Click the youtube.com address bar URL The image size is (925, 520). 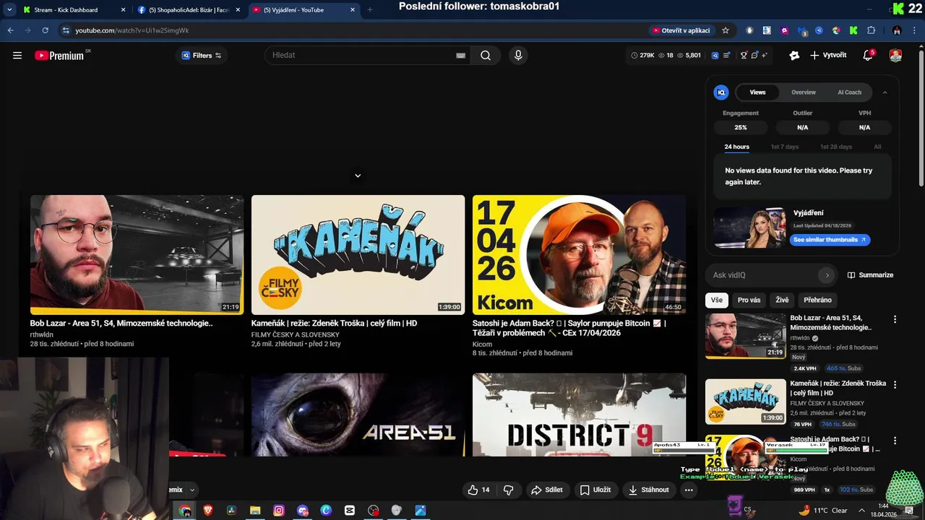coord(132,30)
